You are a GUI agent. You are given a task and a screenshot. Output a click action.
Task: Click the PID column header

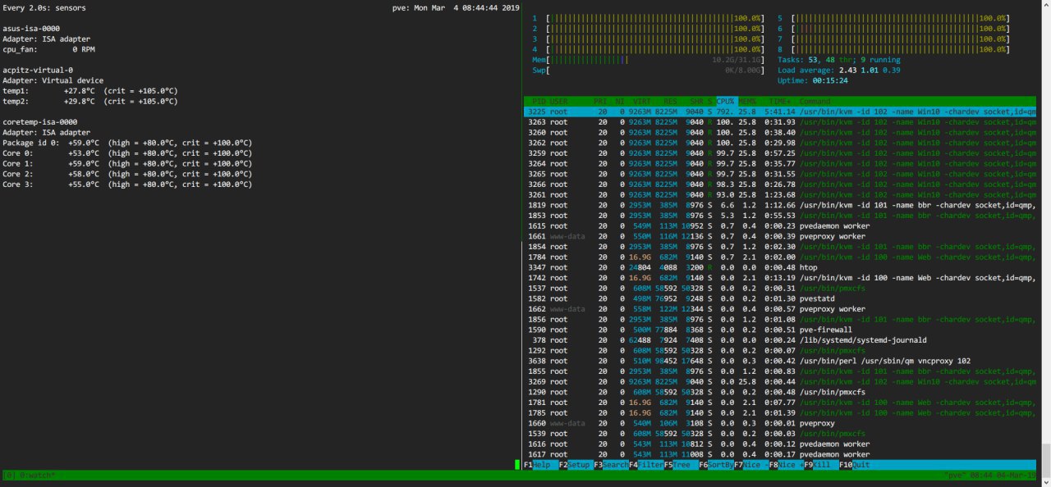click(x=538, y=101)
